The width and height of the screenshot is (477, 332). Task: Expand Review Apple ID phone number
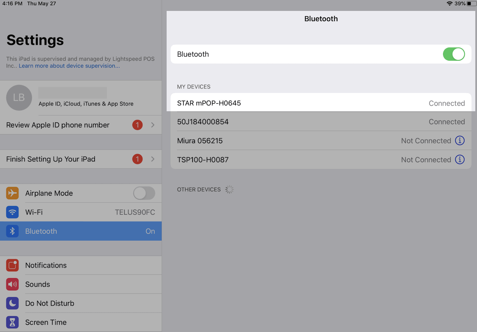tap(153, 125)
